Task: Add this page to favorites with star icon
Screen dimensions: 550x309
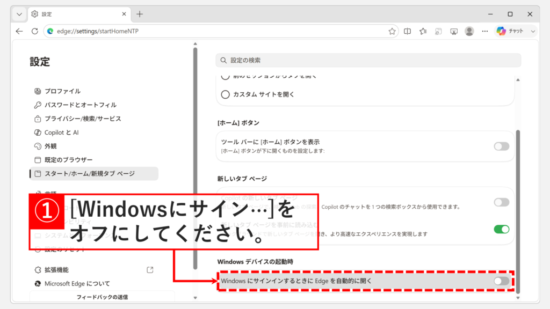Action: tap(392, 31)
